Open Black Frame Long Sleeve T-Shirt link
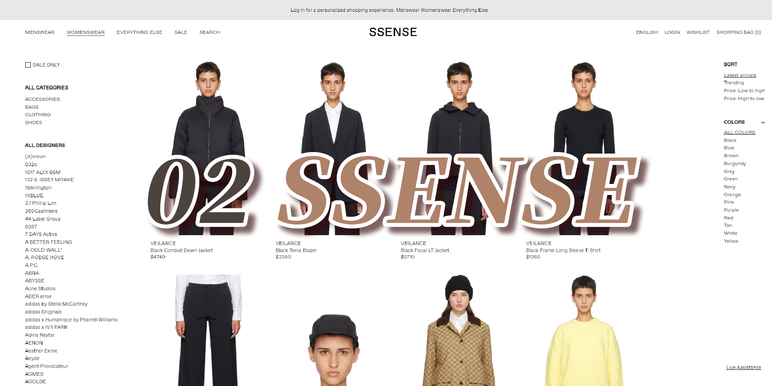Viewport: 772px width, 386px height. click(563, 251)
